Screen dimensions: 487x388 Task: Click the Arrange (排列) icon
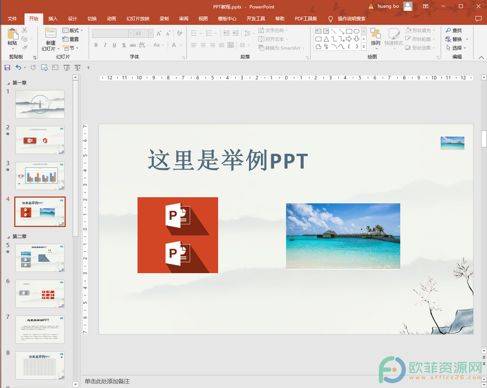376,34
